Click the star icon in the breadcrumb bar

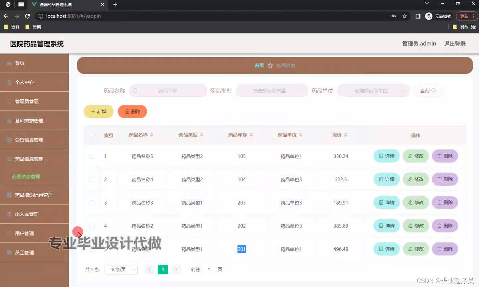coord(270,65)
